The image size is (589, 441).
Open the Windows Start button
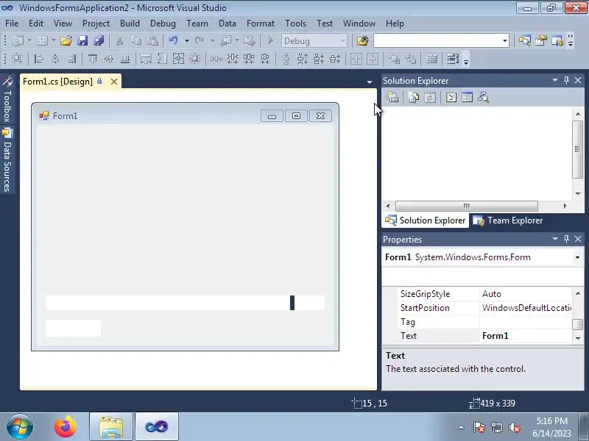coord(20,426)
